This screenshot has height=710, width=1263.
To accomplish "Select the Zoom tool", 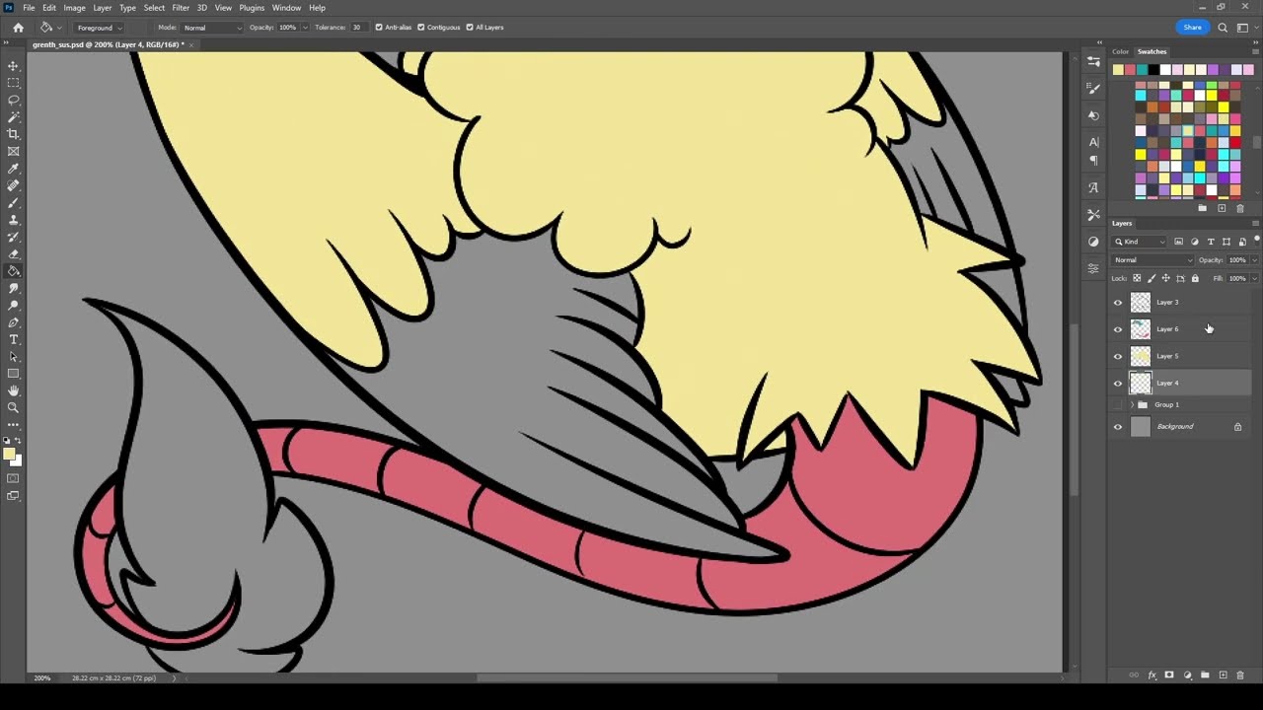I will coord(14,407).
